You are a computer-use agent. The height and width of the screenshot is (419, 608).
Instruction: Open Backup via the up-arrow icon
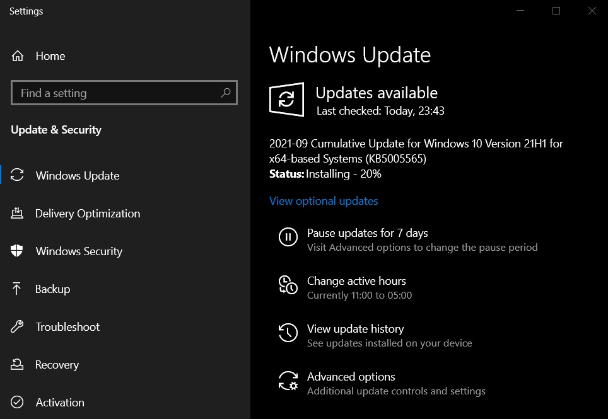(16, 289)
